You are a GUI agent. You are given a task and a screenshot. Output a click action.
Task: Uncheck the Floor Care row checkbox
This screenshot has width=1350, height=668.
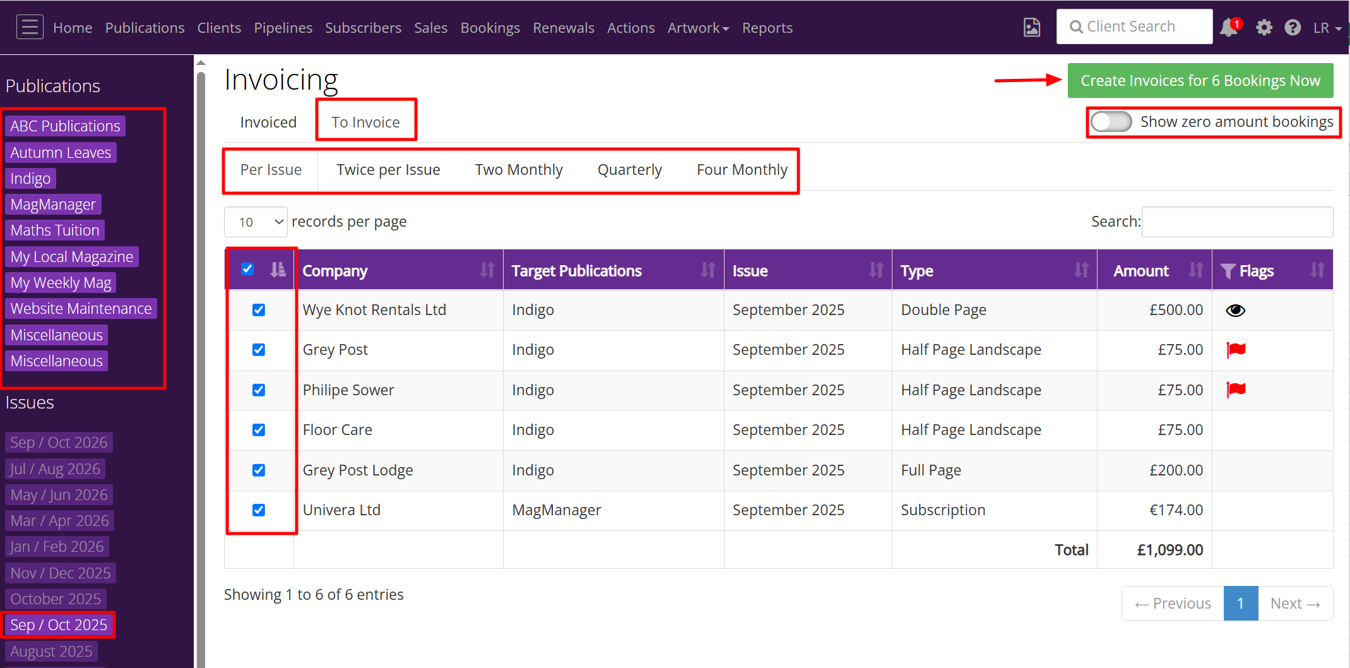click(259, 430)
